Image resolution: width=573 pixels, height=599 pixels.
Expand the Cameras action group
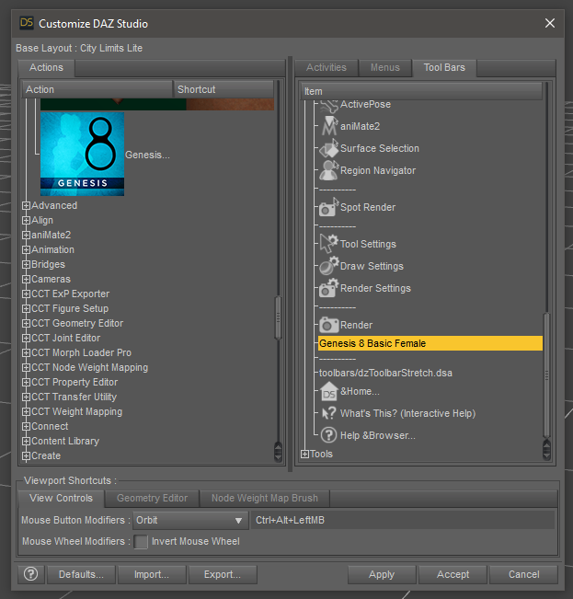26,279
